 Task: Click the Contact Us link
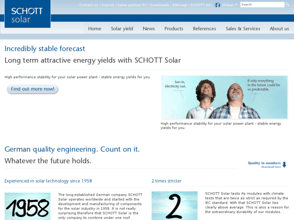click(x=89, y=5)
